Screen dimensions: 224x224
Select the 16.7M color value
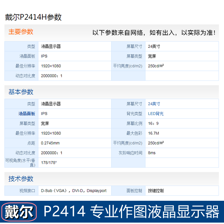(153, 133)
